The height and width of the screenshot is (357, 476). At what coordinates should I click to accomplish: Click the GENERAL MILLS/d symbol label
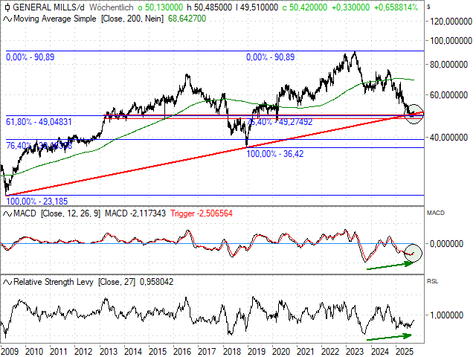(45, 6)
